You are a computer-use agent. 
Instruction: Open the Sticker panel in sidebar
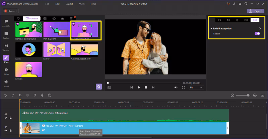pyautogui.click(x=6, y=71)
